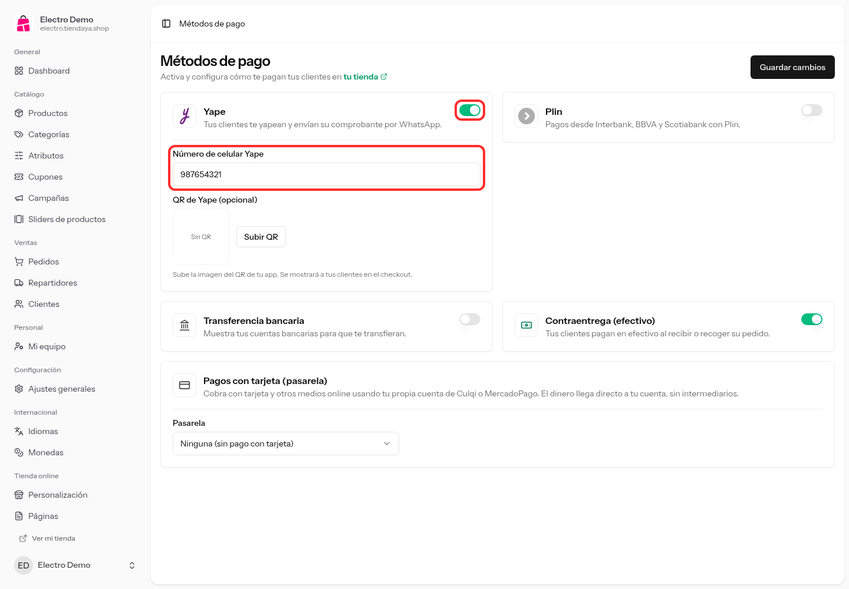849x589 pixels.
Task: Click the Guardar cambios button
Action: (792, 67)
